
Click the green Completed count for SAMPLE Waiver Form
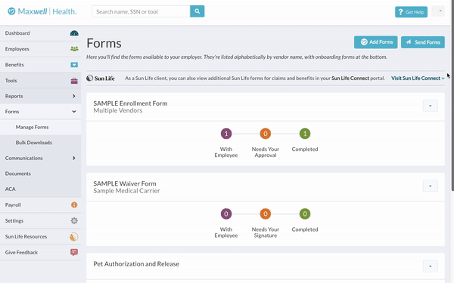pyautogui.click(x=305, y=214)
